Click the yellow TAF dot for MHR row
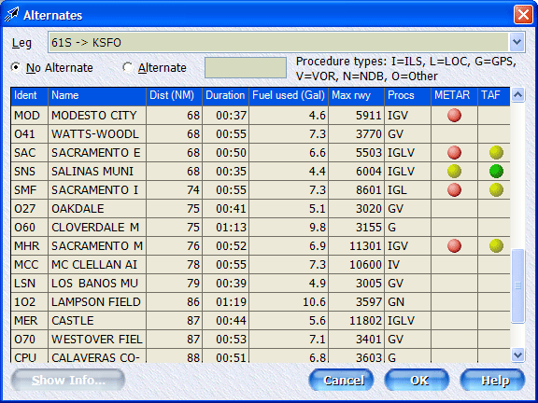Screen dimensions: 538x403 (496, 245)
